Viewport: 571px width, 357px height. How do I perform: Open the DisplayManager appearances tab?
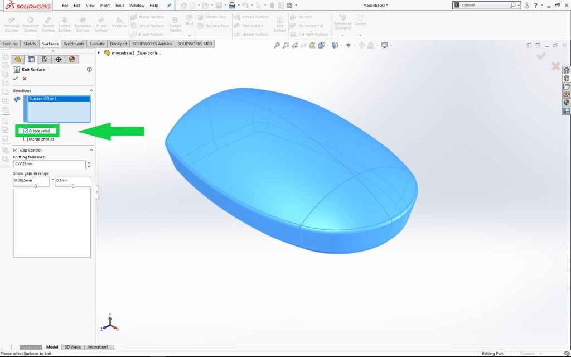pos(71,59)
